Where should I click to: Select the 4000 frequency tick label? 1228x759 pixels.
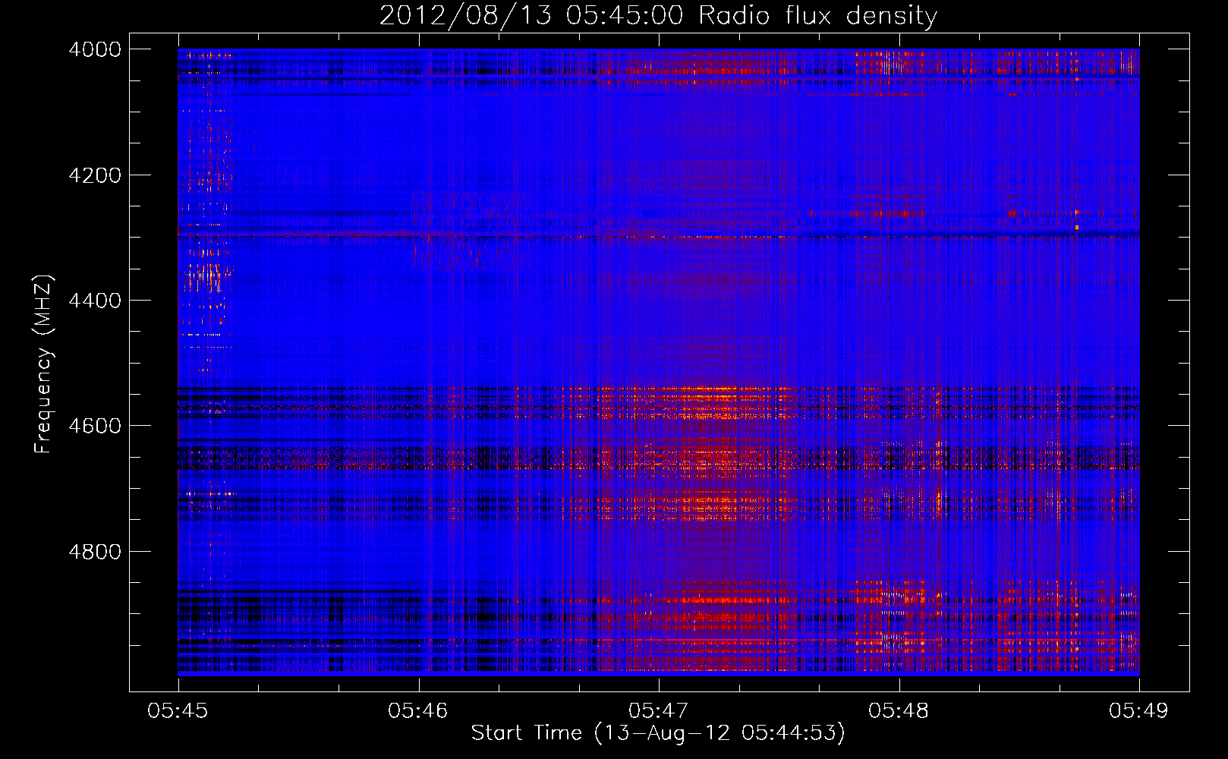click(x=95, y=49)
